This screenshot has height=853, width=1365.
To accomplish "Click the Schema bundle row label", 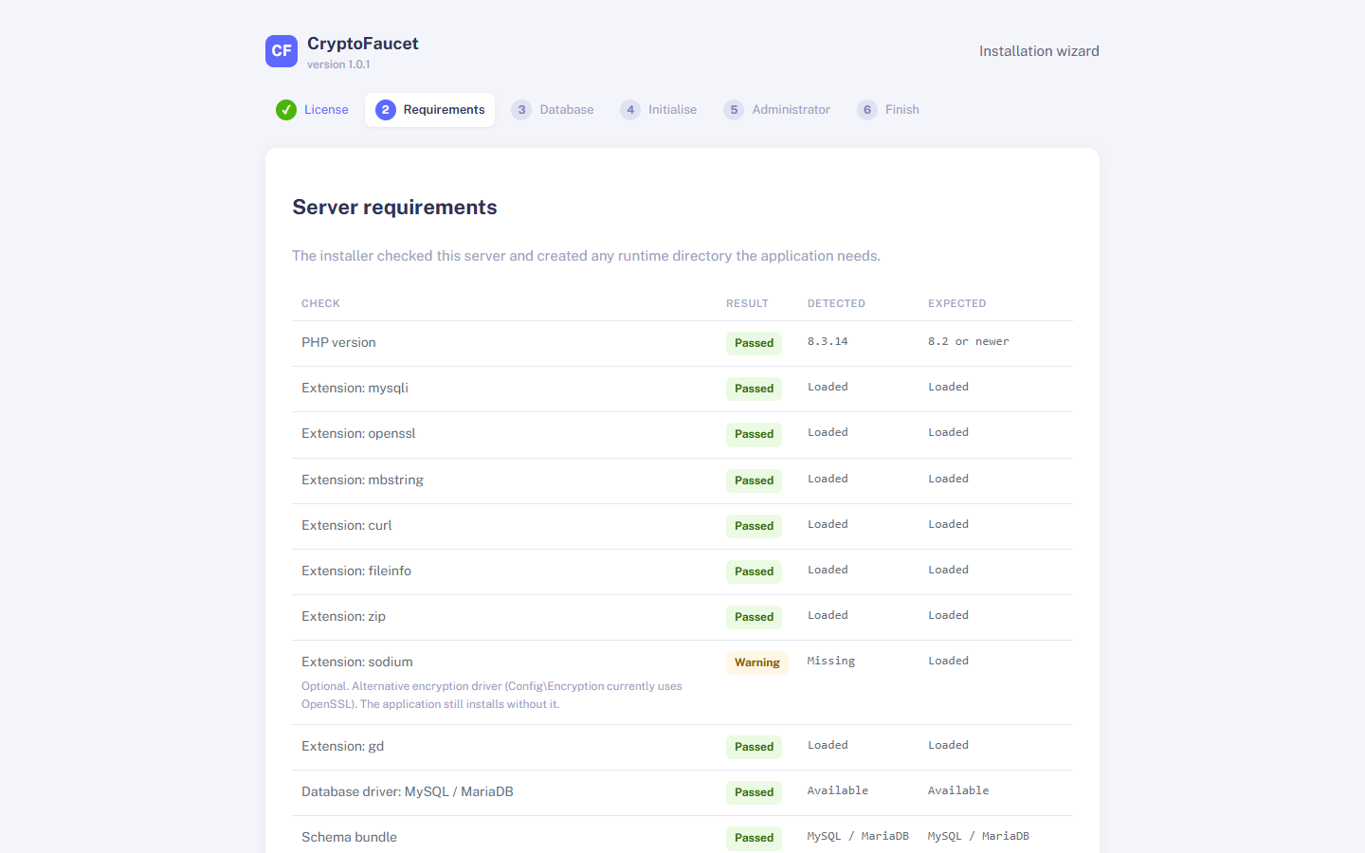I will click(x=349, y=837).
